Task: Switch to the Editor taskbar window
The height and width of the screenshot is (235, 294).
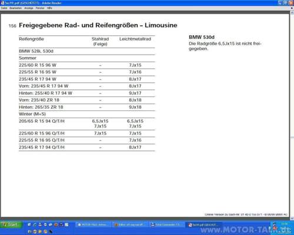Action: pyautogui.click(x=129, y=224)
